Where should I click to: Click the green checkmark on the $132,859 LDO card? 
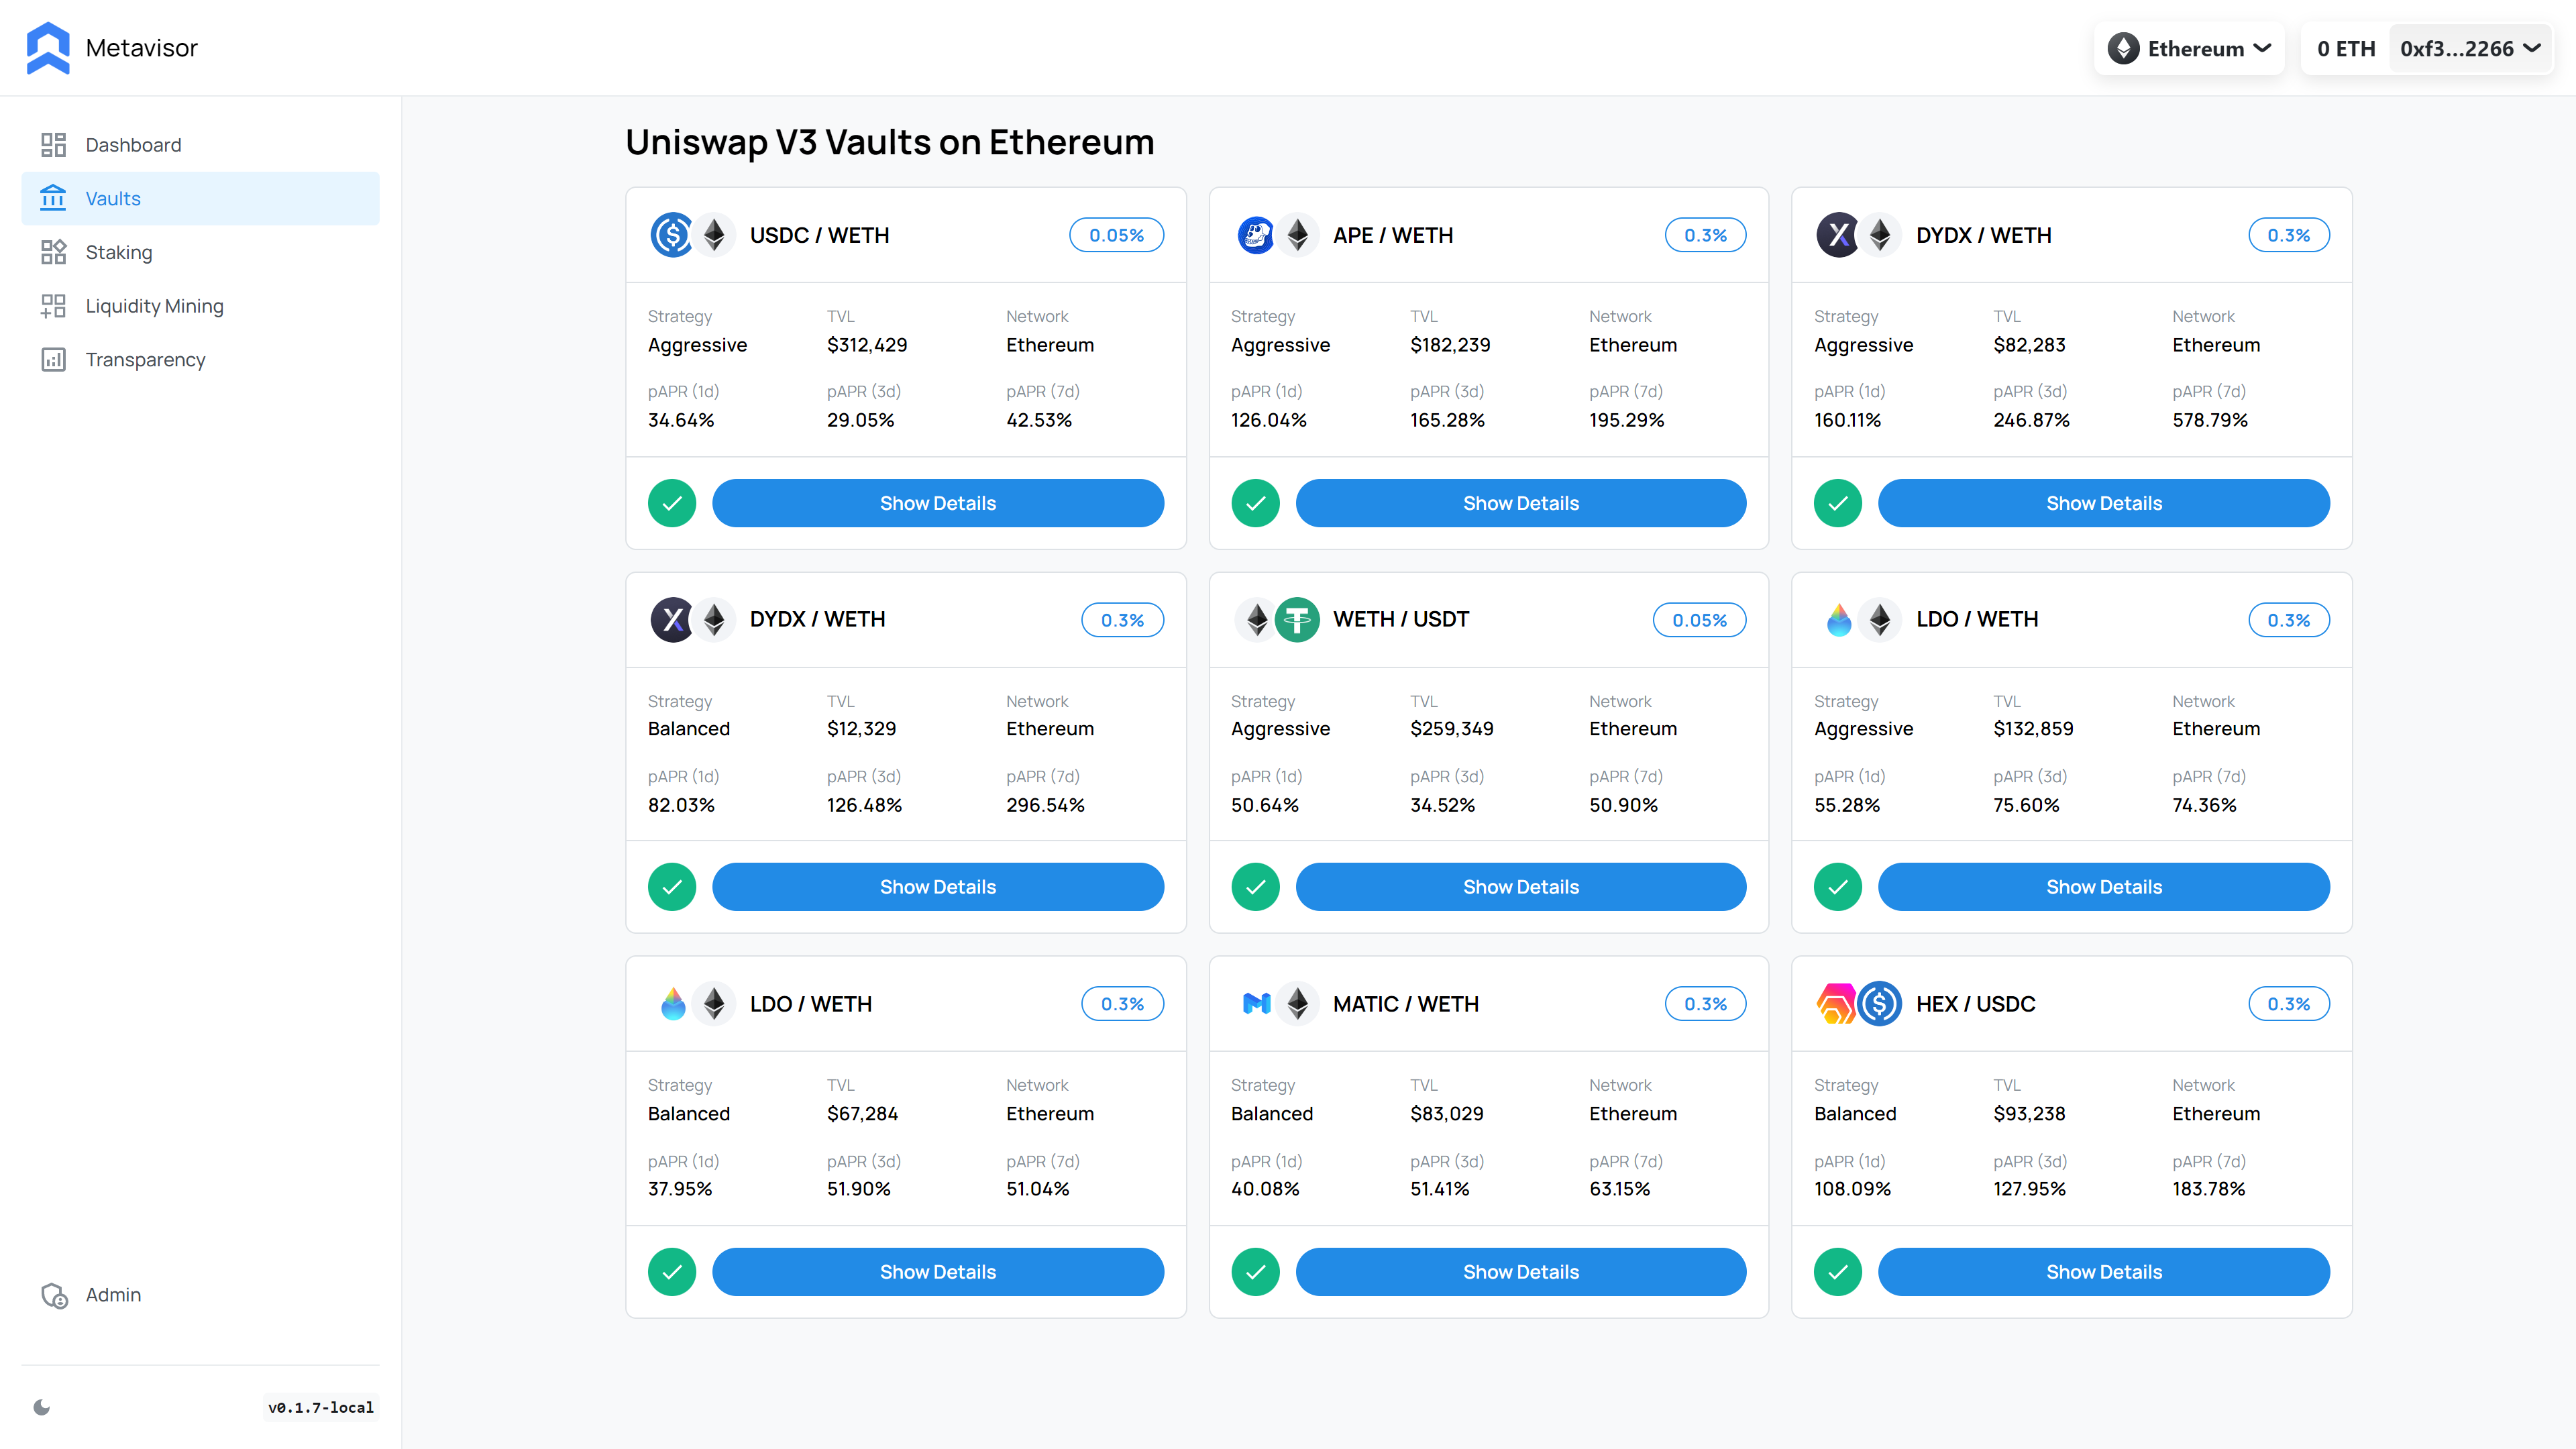coord(1838,887)
